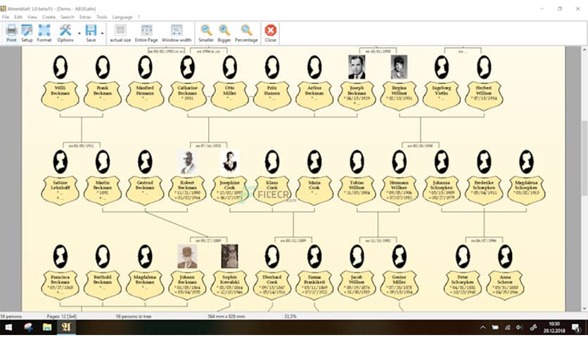Select the Fritz Hansen name plate
Image resolution: width=588 pixels, height=340 pixels.
(x=272, y=96)
